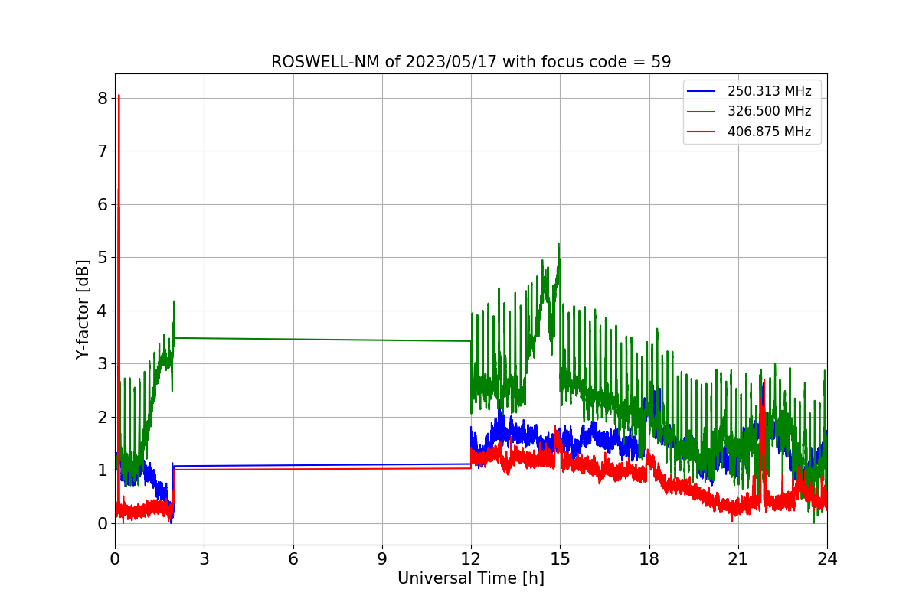Click the plot title mentioning ROSWELL-NM
919x612 pixels.
pos(471,62)
